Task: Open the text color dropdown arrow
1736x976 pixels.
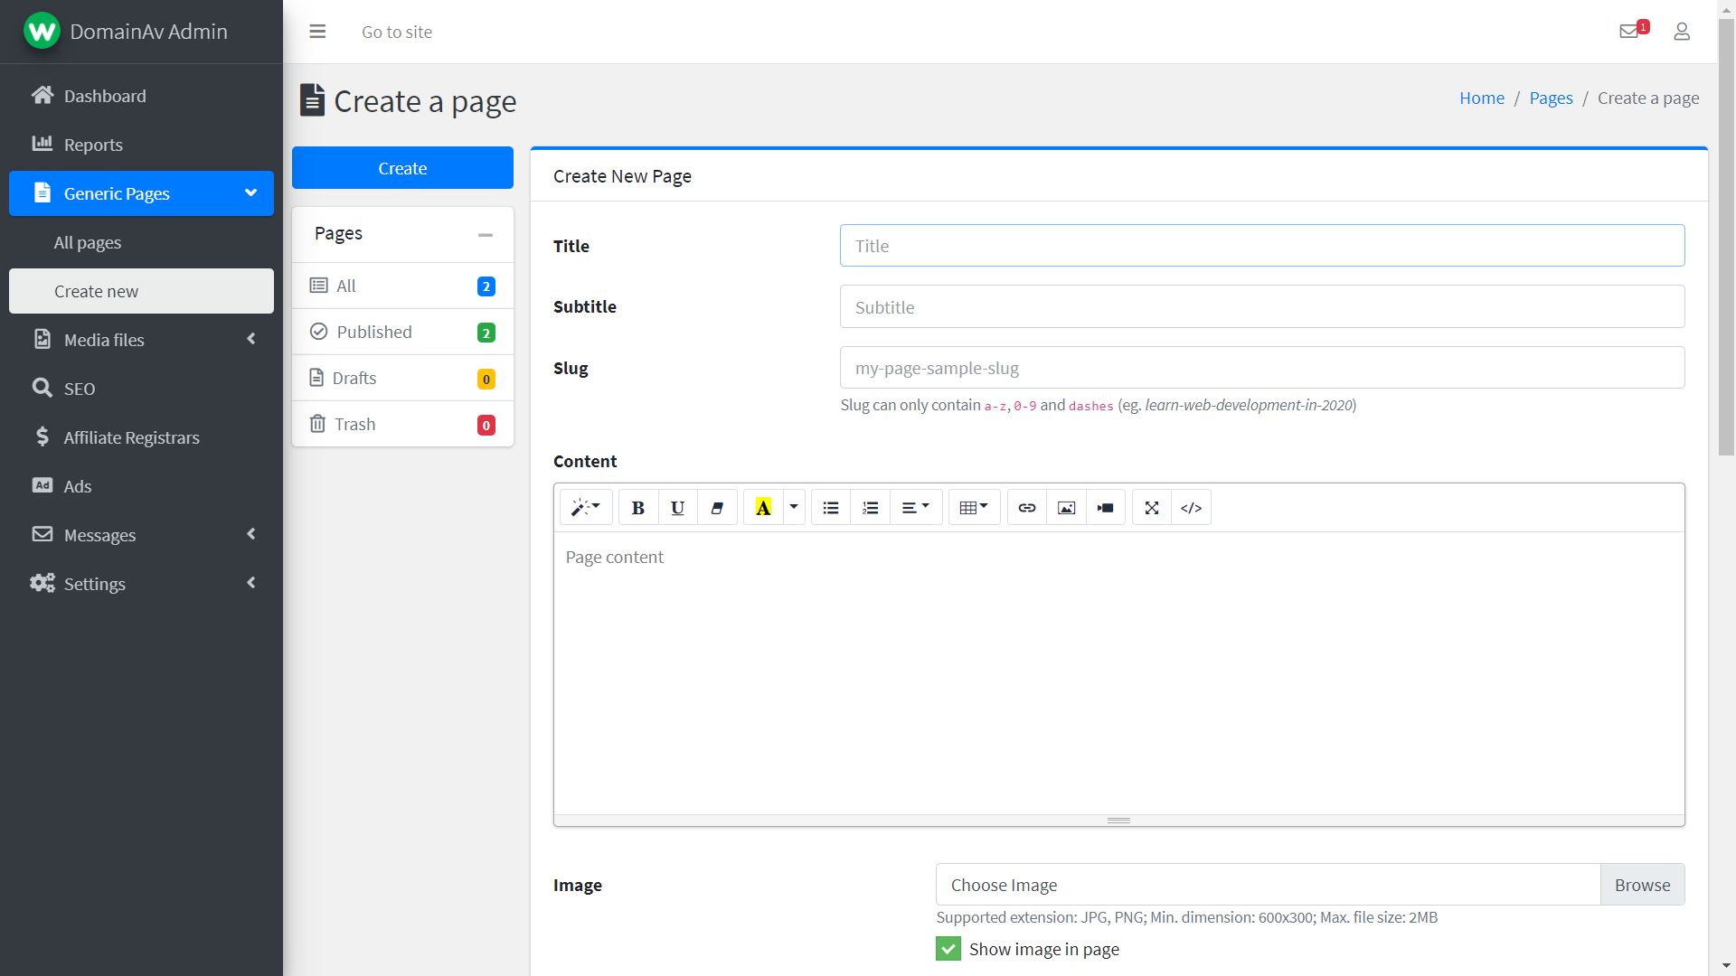Action: [794, 507]
